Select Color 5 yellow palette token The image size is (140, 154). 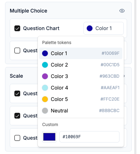pyautogui.click(x=81, y=99)
